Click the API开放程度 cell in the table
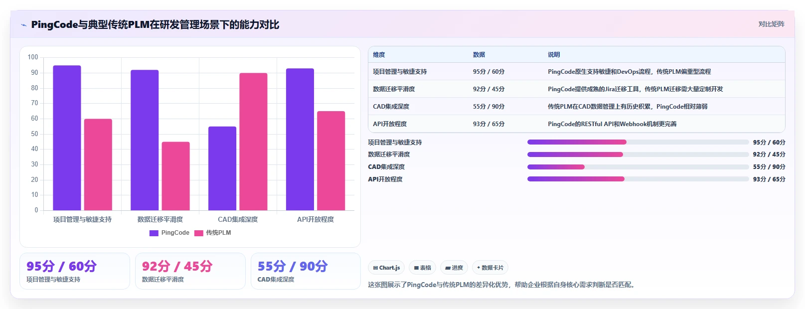Screen dimensions: 805x309 click(x=390, y=124)
